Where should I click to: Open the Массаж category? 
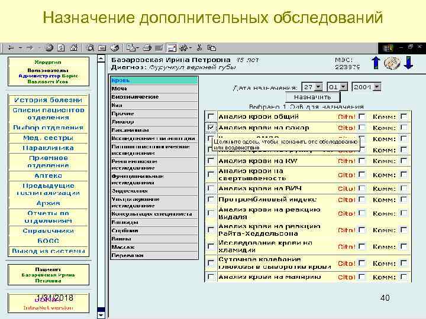click(154, 247)
